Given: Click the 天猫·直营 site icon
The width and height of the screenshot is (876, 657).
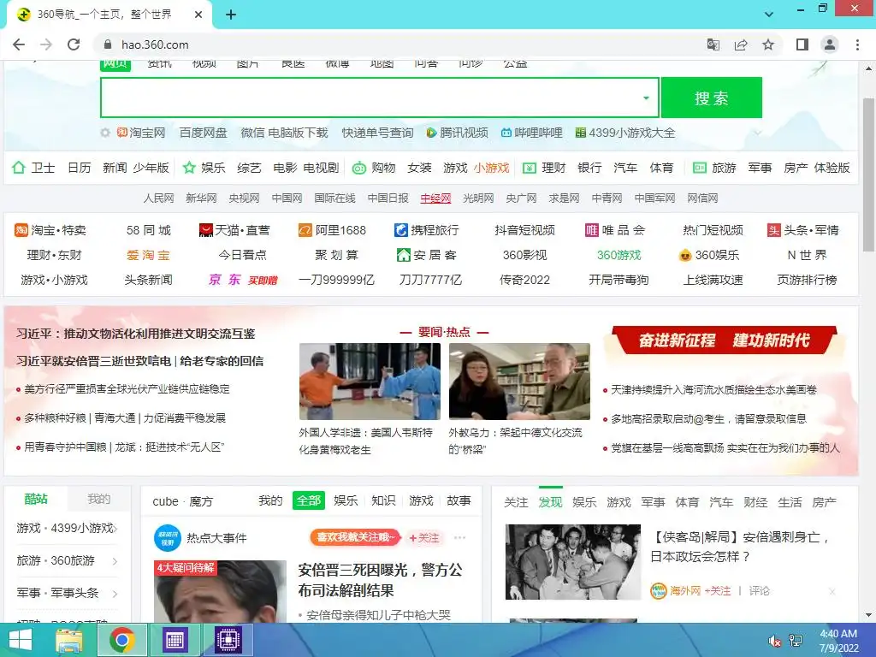Looking at the screenshot, I should click(x=205, y=230).
